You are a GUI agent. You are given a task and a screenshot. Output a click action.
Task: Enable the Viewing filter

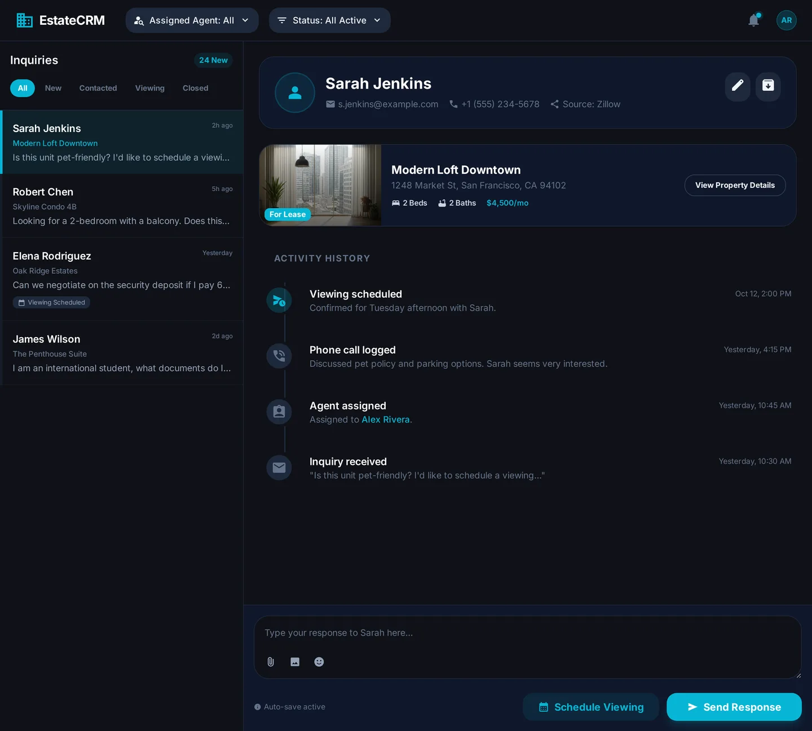point(149,88)
